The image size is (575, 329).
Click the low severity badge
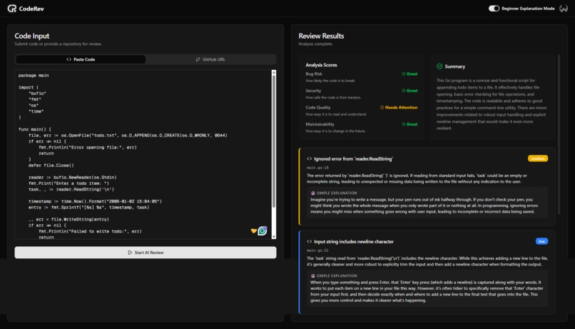(x=541, y=241)
